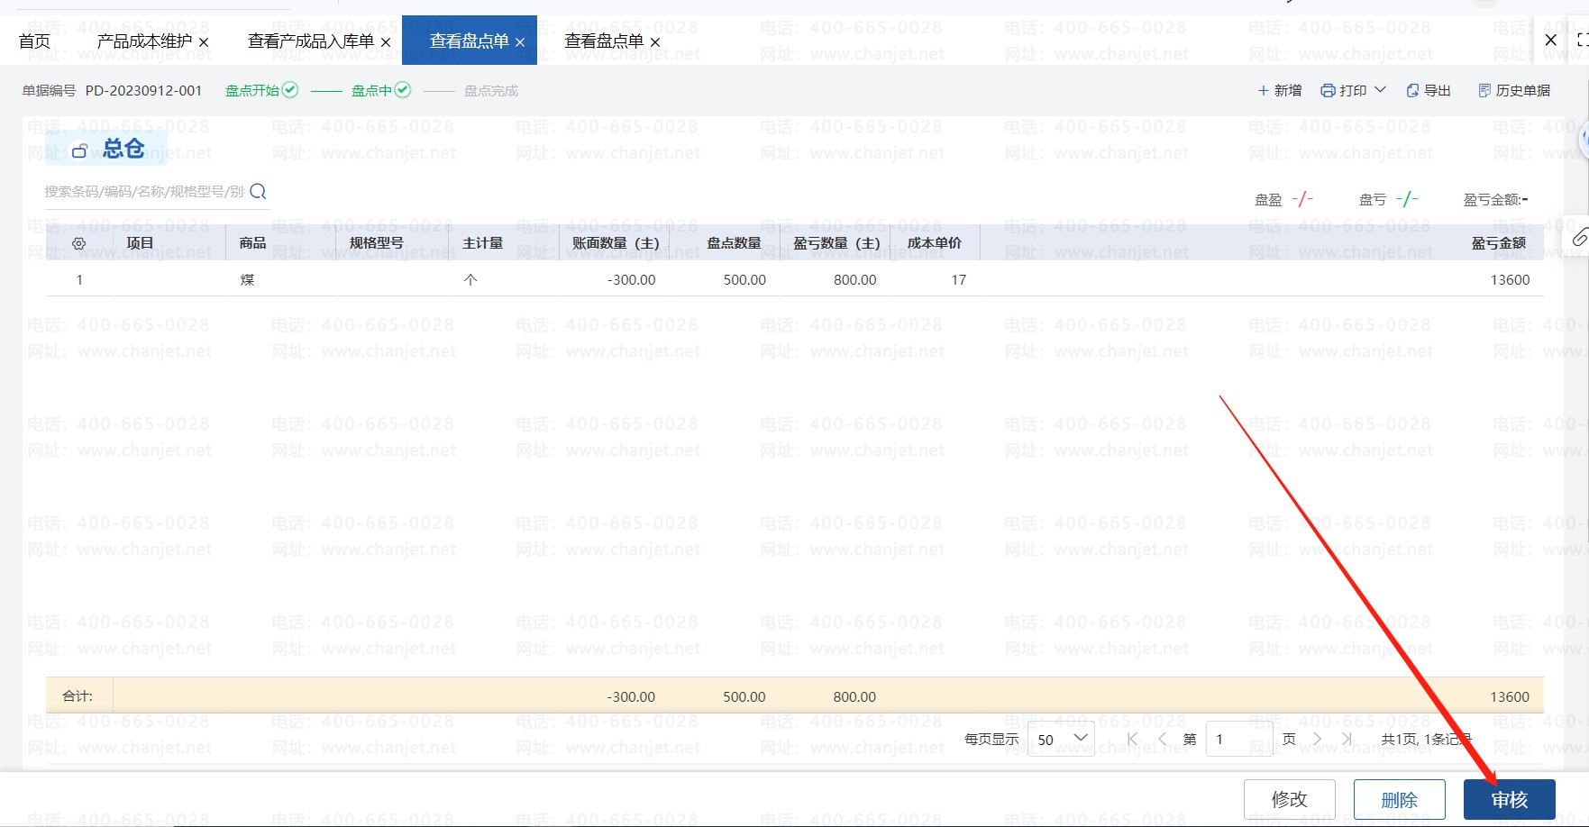Click the close-all-tabs X icon at top right
Image resolution: width=1589 pixels, height=827 pixels.
1550,41
